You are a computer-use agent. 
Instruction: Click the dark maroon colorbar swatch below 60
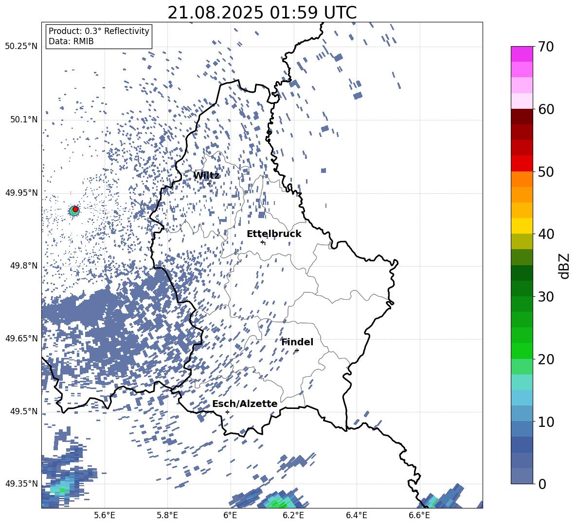pyautogui.click(x=522, y=117)
